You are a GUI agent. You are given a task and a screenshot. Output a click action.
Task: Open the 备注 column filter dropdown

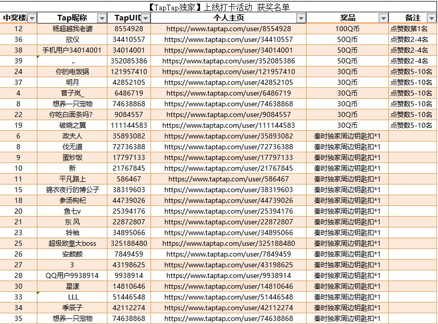click(431, 18)
